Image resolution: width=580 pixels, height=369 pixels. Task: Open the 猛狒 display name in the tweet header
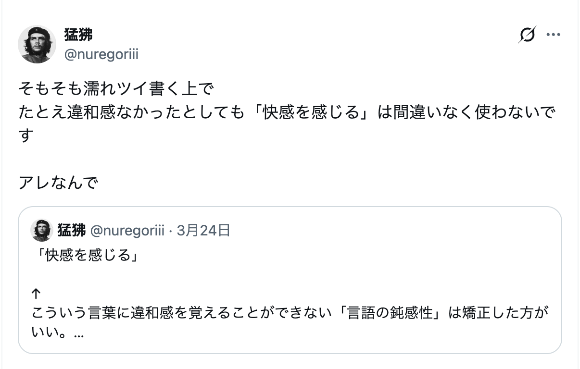(x=78, y=35)
